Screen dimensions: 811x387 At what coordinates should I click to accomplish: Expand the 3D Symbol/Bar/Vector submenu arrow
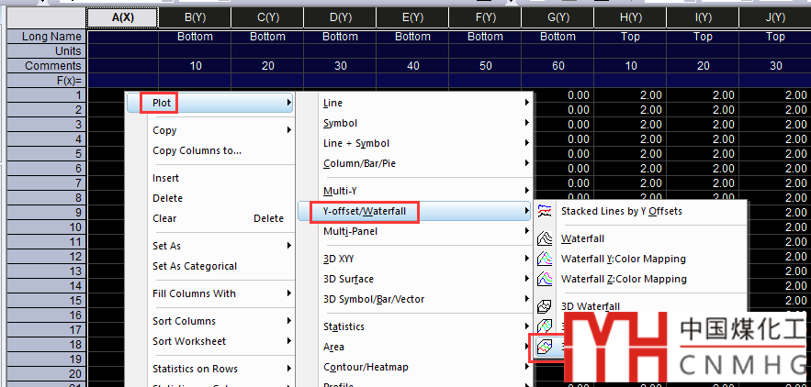click(x=527, y=299)
